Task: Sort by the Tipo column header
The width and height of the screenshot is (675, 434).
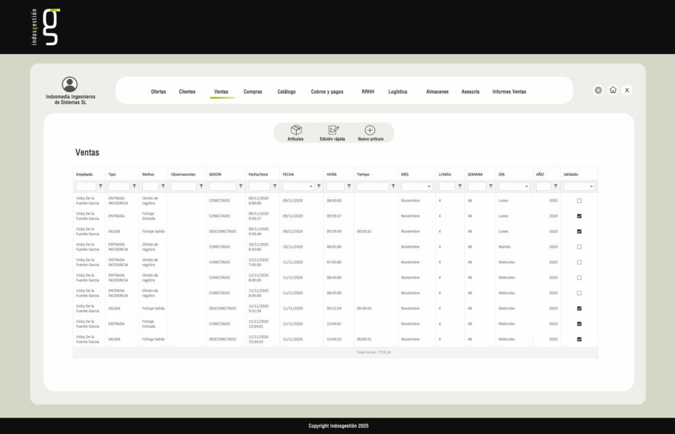Action: coord(112,175)
